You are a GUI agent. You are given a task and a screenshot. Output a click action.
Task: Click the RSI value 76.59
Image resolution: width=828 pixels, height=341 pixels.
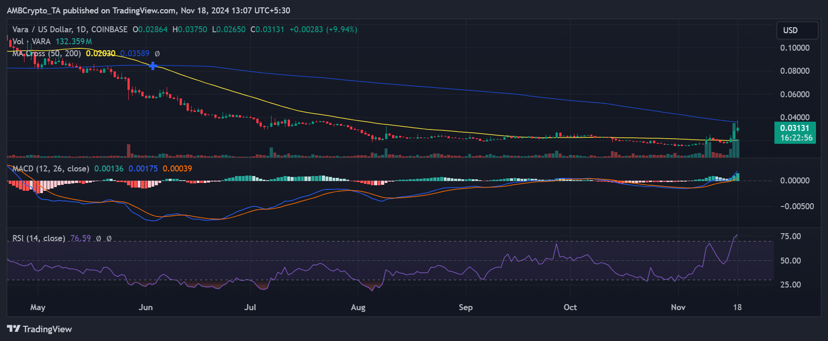(x=80, y=238)
